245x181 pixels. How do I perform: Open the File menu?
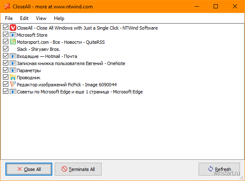[x=9, y=18]
